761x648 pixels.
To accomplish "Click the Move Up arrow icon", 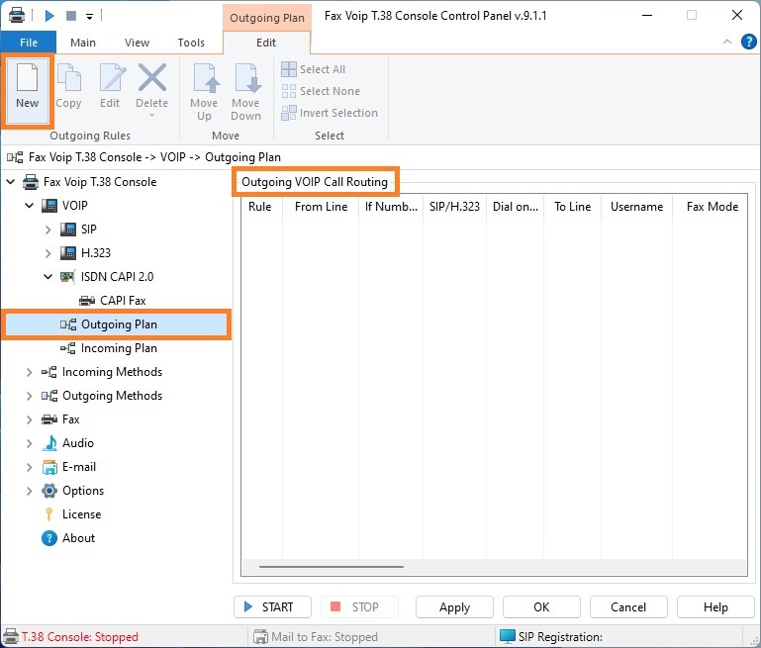I will point(204,79).
